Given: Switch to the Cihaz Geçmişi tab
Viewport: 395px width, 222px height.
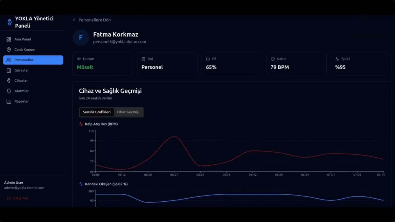Looking at the screenshot, I should [x=128, y=112].
